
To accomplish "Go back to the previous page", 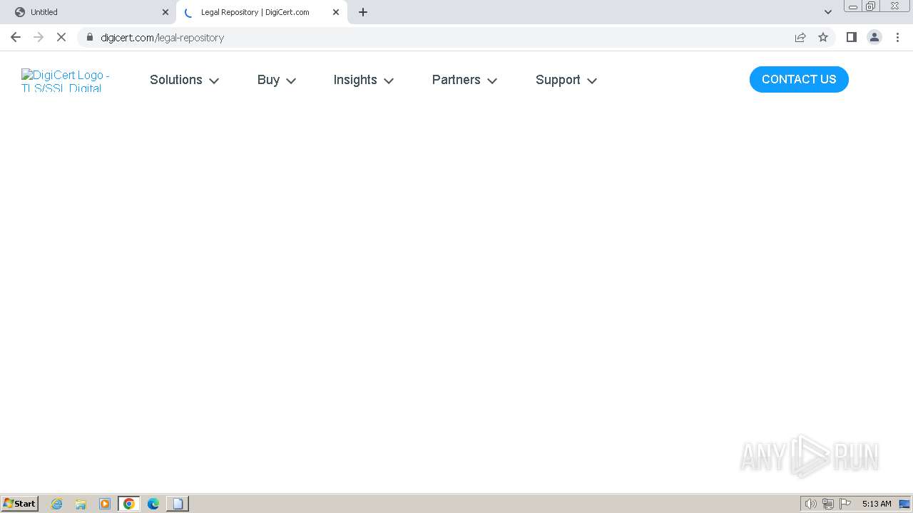I will coord(16,37).
